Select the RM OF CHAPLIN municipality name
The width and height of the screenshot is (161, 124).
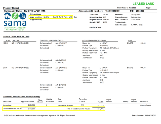(x=35, y=11)
